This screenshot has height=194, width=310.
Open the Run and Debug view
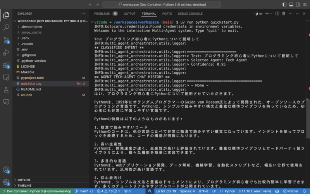6,52
